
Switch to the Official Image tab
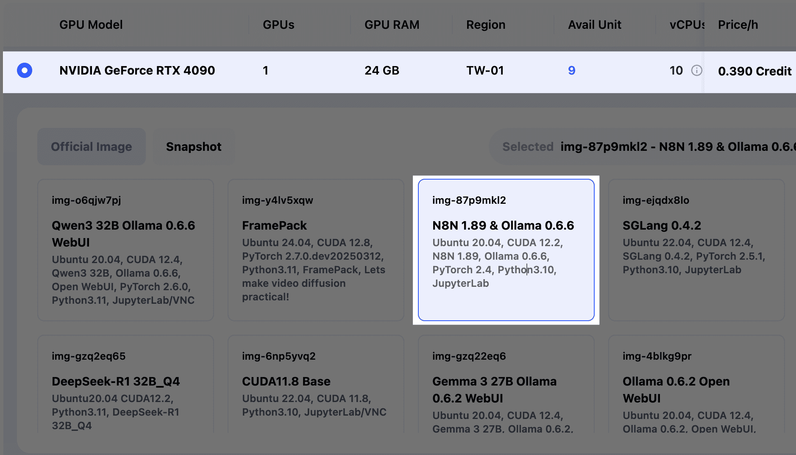click(x=92, y=147)
